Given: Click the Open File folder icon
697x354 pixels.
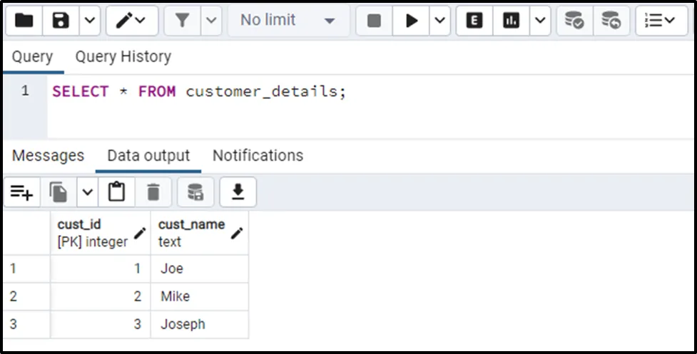Looking at the screenshot, I should [24, 21].
